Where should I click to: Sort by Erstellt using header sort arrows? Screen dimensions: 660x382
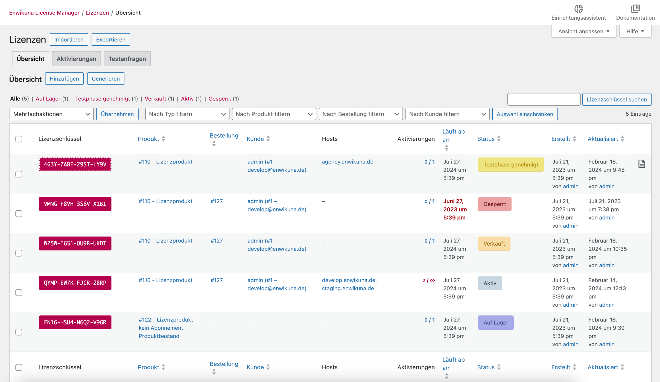[x=574, y=139]
